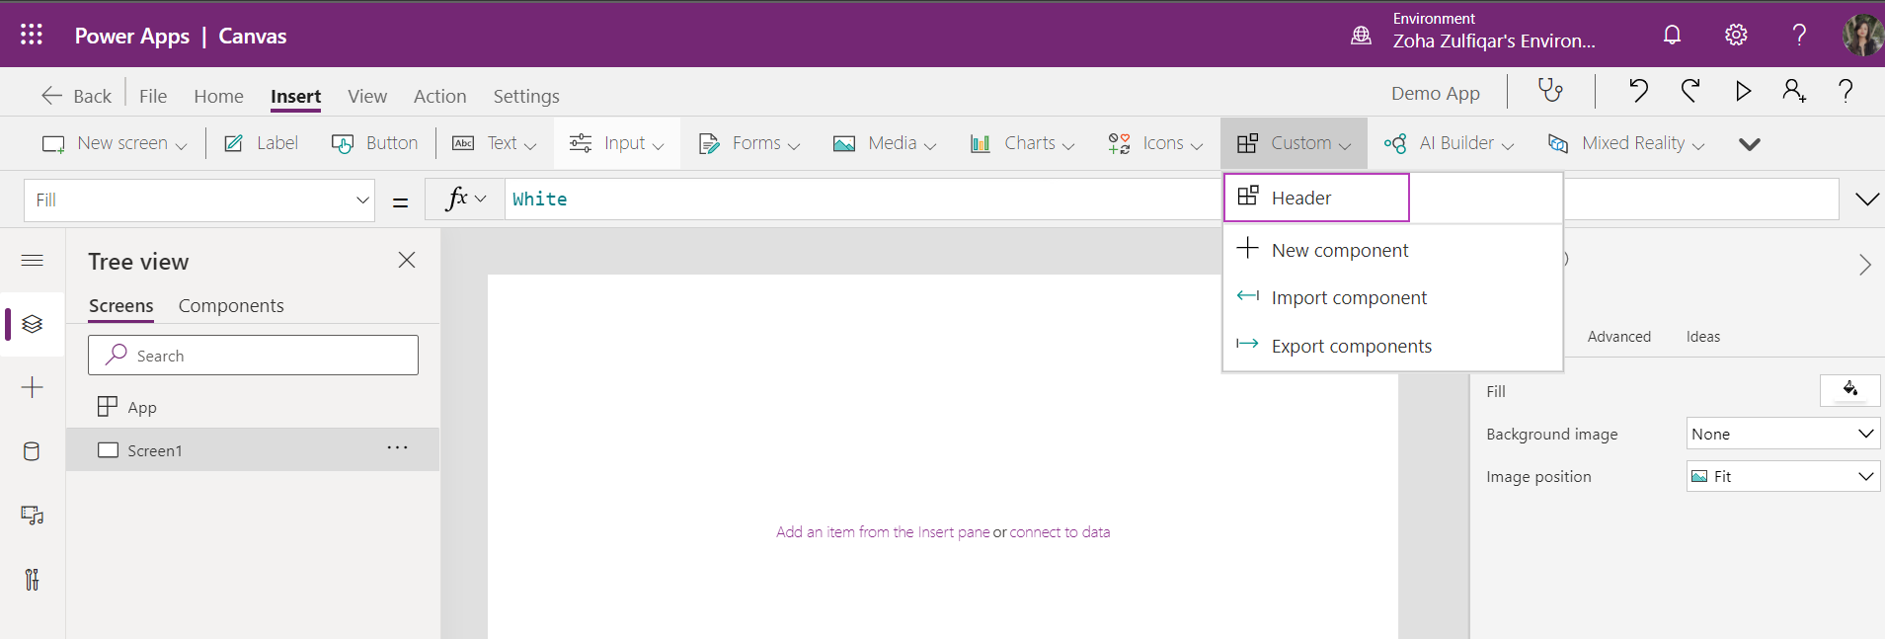This screenshot has width=1885, height=639.
Task: Click the formula bar containing White
Action: pos(864,200)
